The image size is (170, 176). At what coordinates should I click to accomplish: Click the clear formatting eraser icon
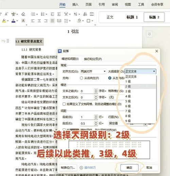(23, 14)
